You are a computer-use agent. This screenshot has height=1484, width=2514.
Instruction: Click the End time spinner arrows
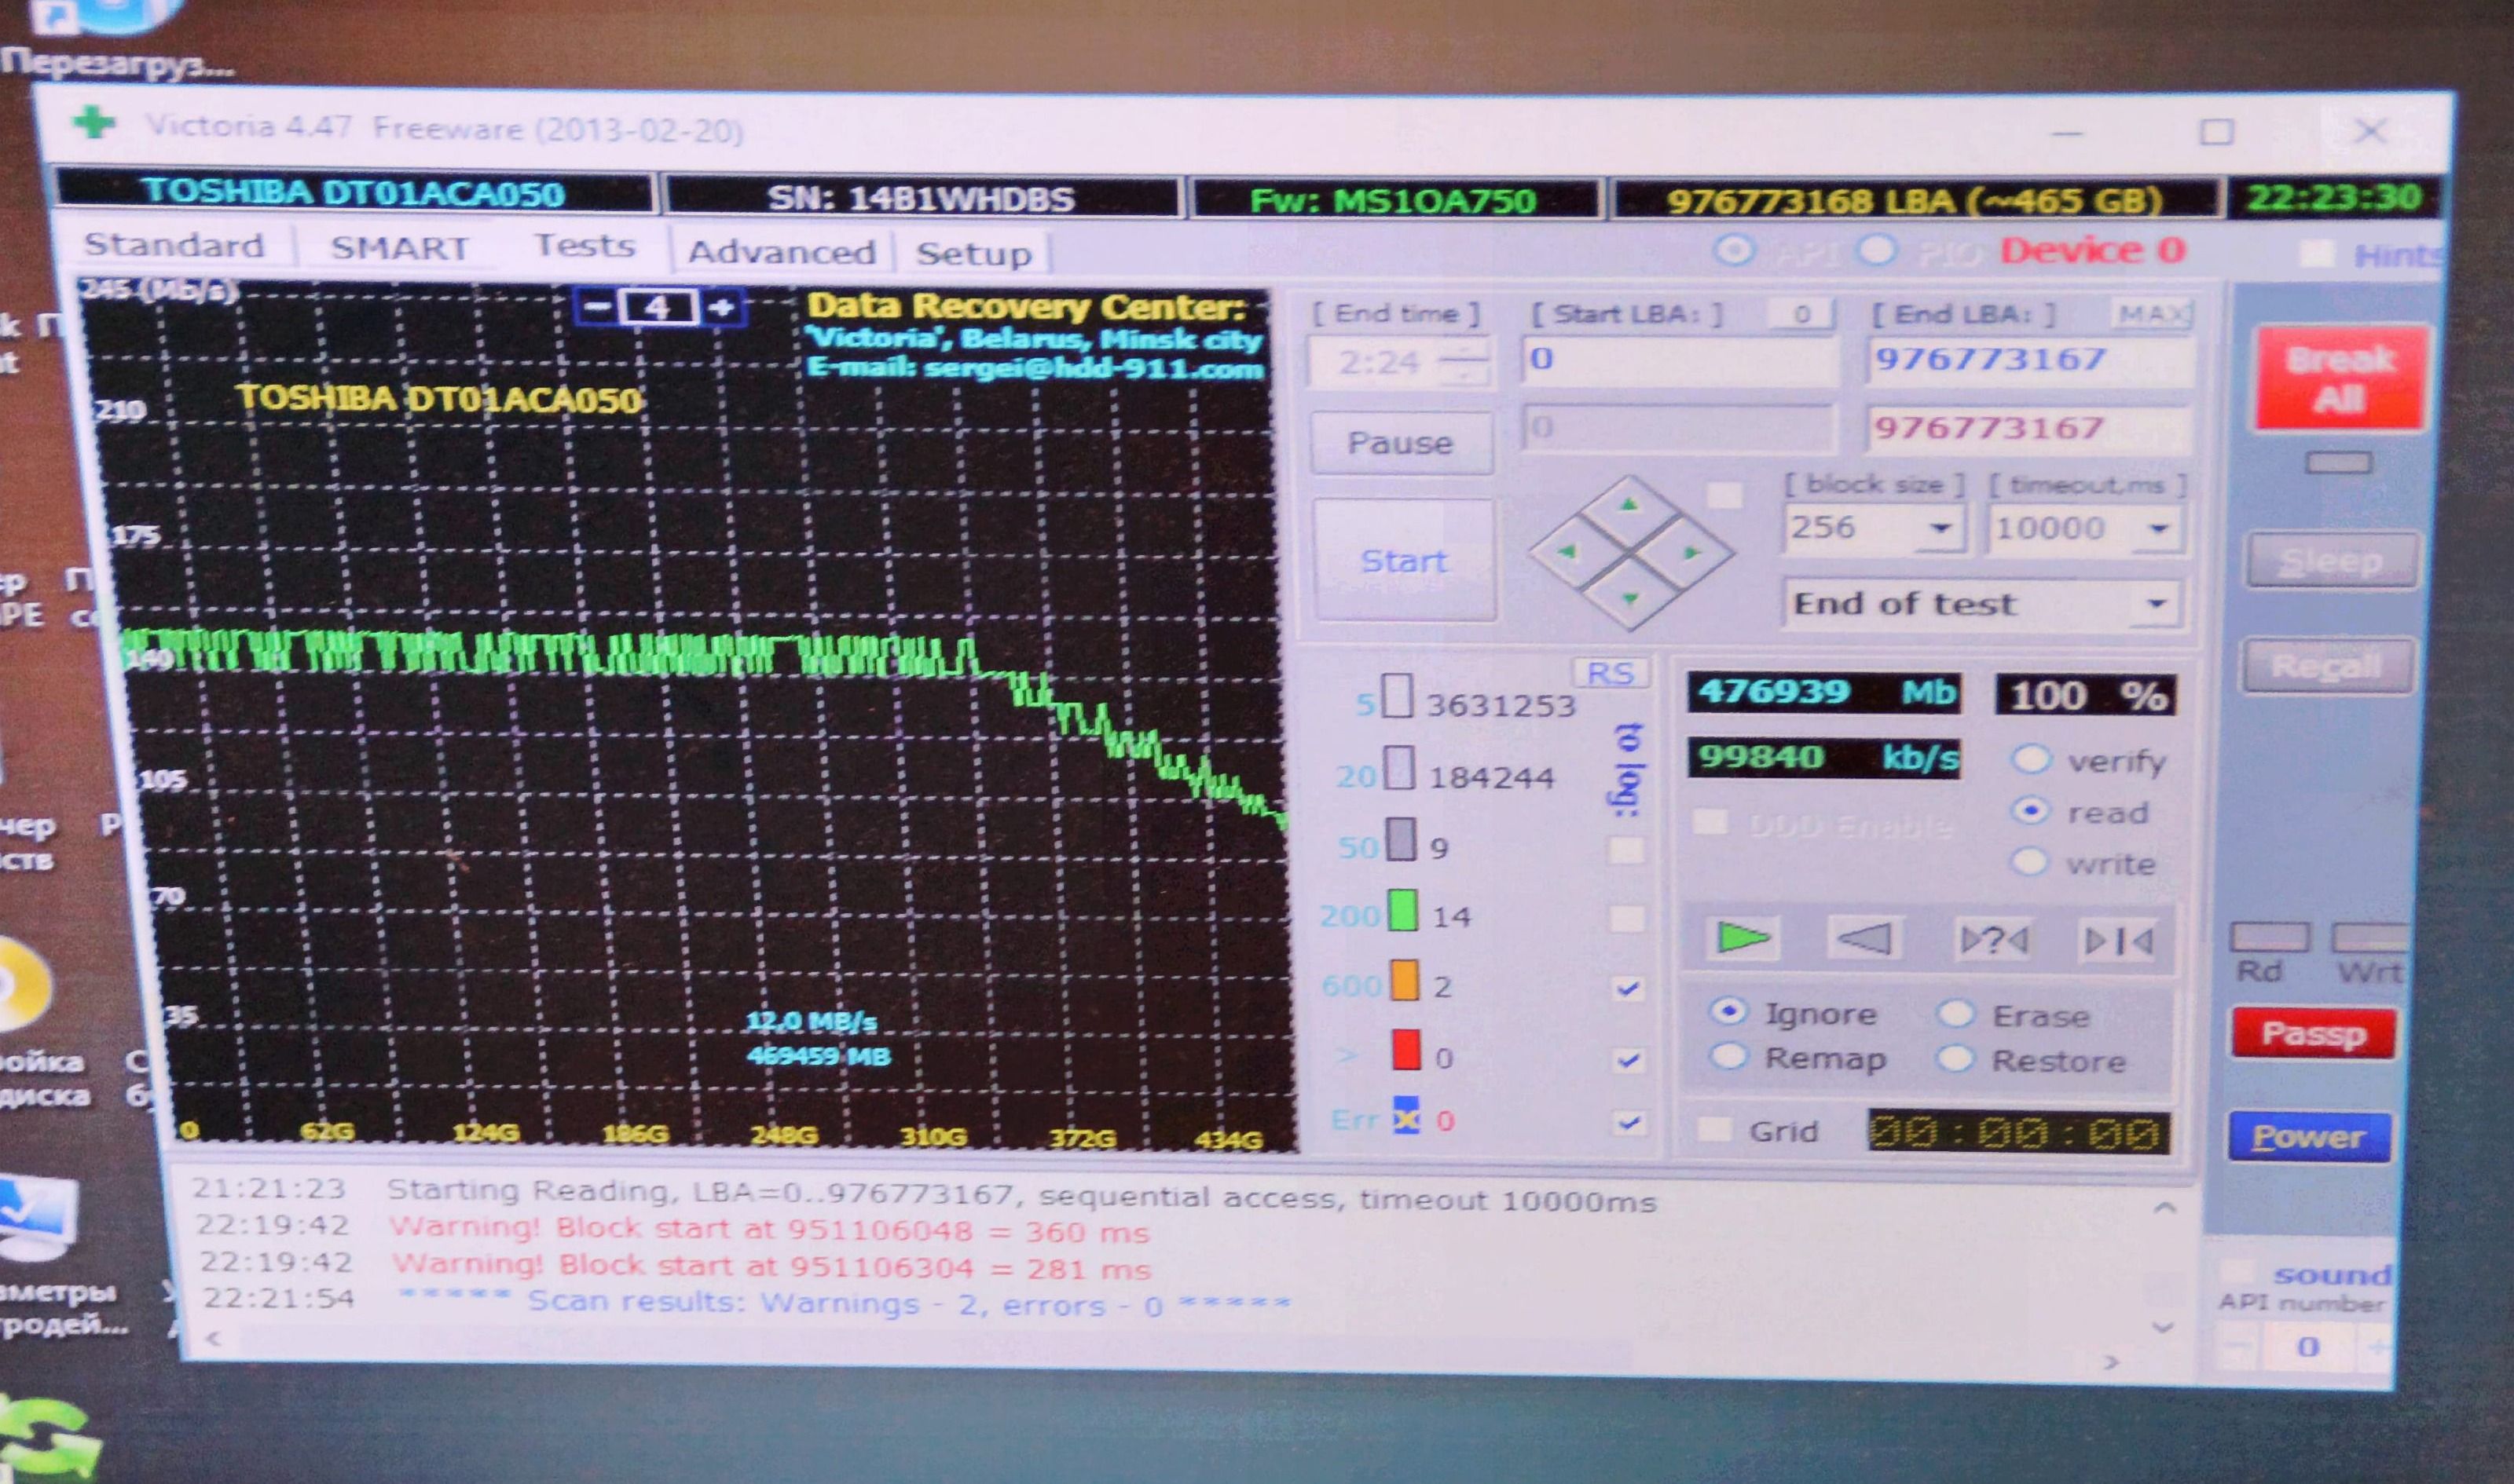click(1465, 363)
